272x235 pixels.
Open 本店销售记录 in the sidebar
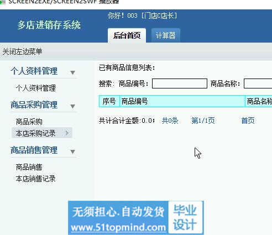(x=36, y=179)
